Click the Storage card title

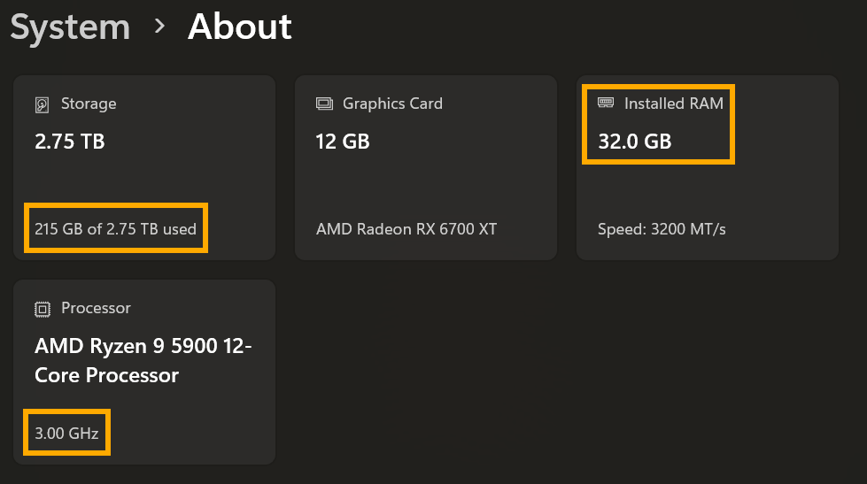tap(88, 104)
